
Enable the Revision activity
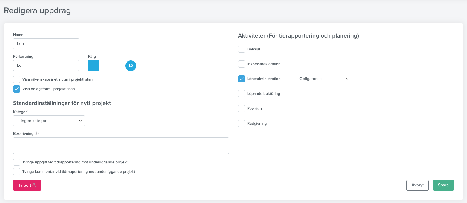coord(242,108)
